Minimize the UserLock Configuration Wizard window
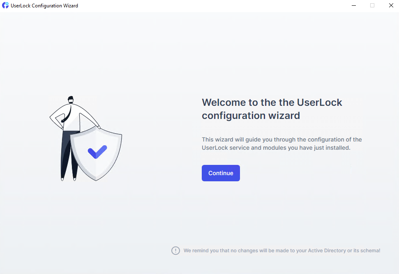This screenshot has width=399, height=274. tap(354, 5)
